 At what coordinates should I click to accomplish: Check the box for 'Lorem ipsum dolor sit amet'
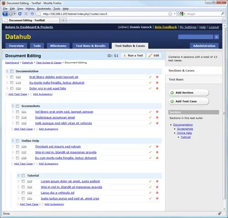point(23,181)
